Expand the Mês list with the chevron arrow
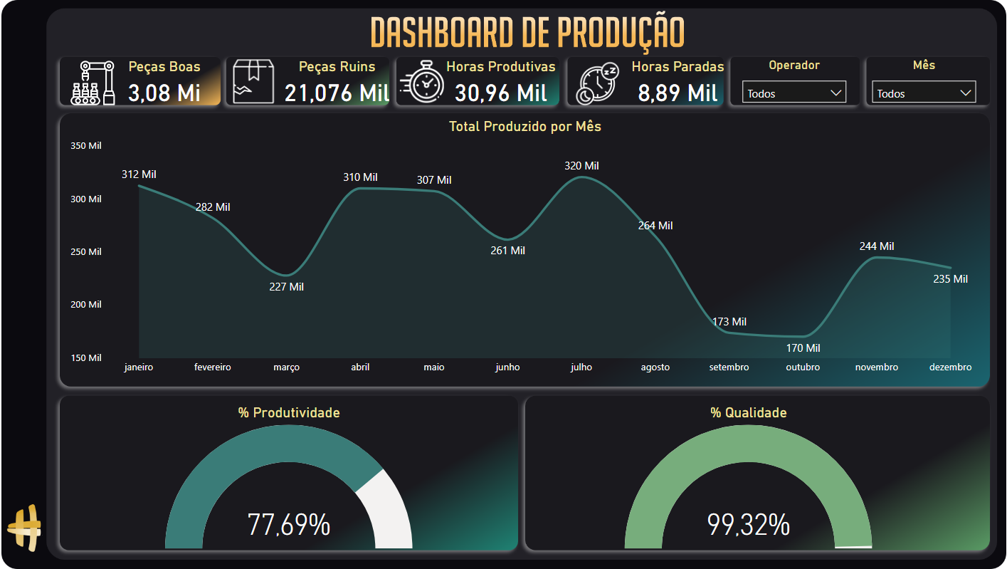The image size is (1007, 569). coord(966,93)
